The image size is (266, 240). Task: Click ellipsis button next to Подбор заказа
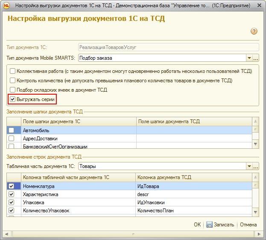point(256,58)
